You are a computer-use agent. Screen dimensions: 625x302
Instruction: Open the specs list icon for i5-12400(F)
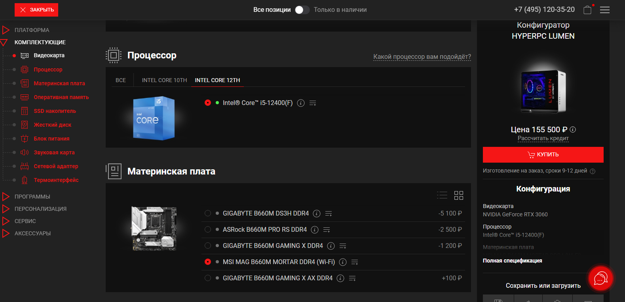313,103
